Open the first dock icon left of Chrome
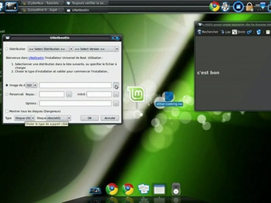Screen dimensions: 271x203 [95, 190]
